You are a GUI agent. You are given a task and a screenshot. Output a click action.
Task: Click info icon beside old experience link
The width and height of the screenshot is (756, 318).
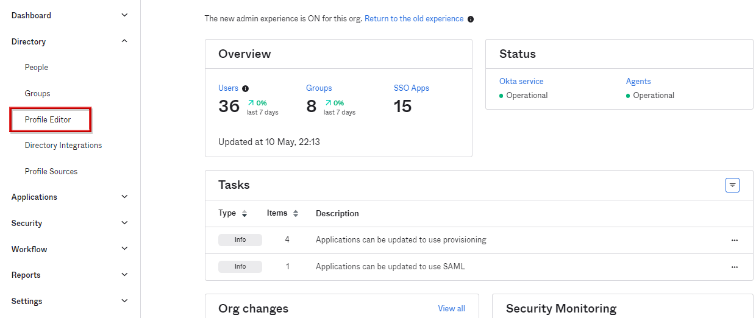(x=471, y=19)
